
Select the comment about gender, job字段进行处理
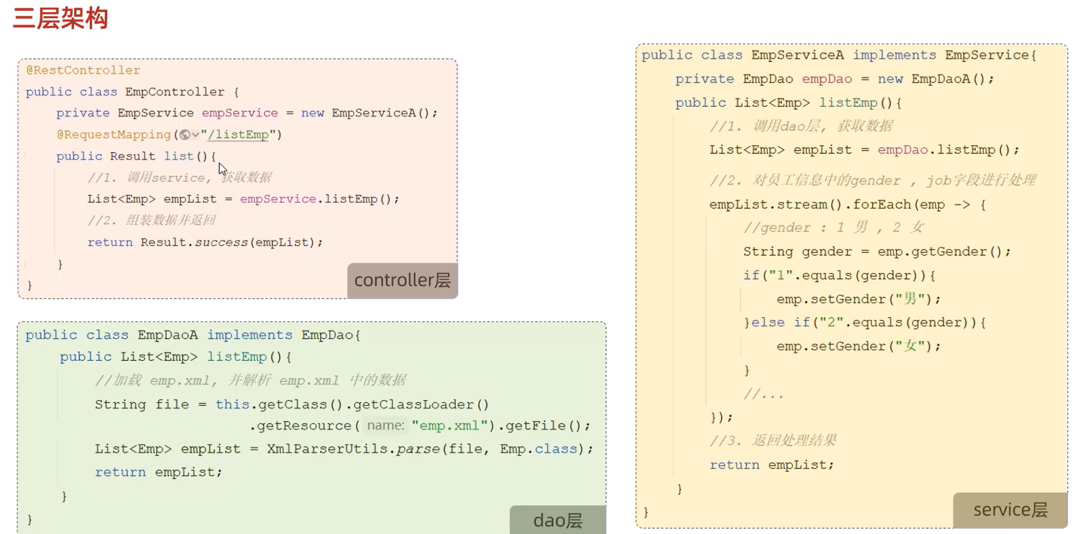[872, 180]
